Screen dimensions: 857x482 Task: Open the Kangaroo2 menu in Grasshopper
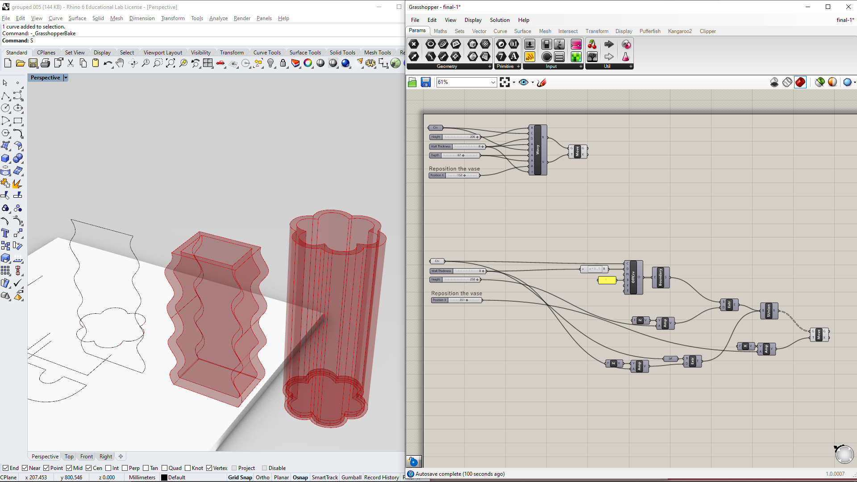click(x=679, y=31)
